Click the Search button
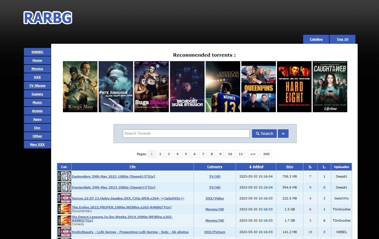Screen dimensions: 379x239 tap(264, 134)
